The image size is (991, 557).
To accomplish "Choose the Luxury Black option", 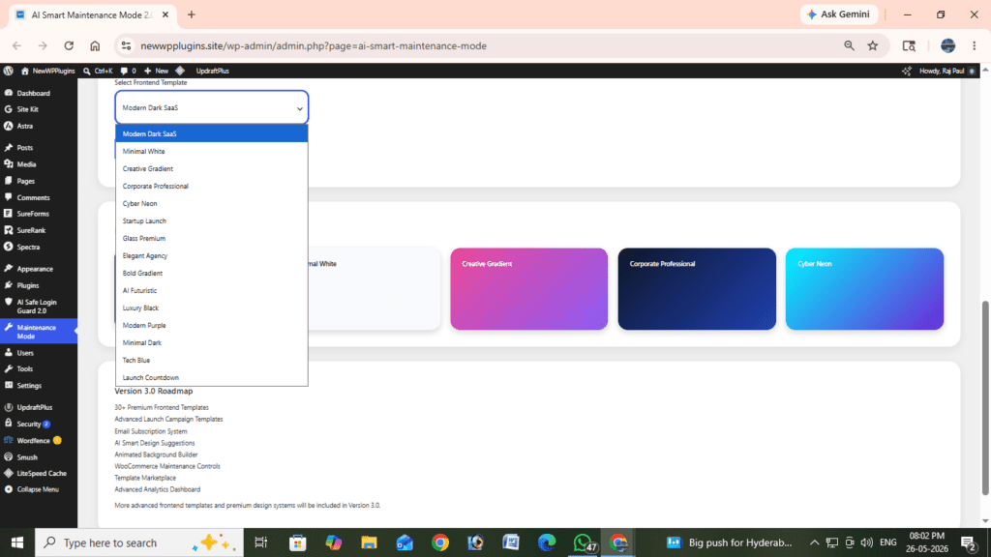I will 212,308.
